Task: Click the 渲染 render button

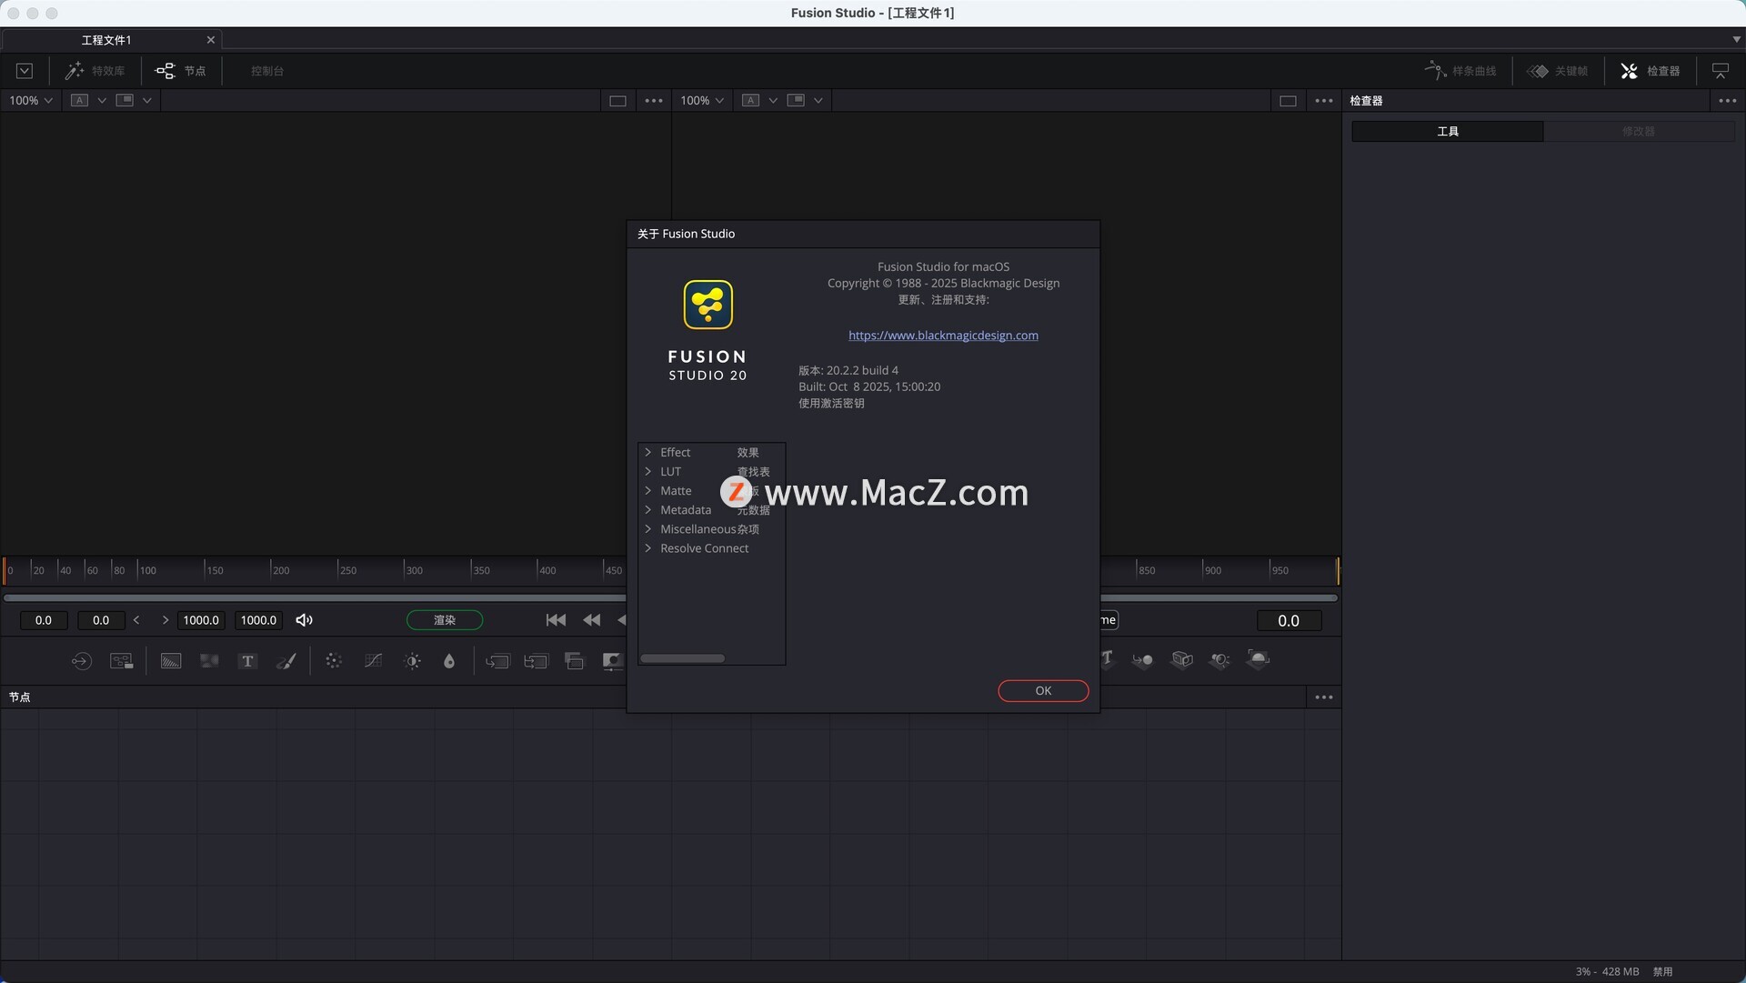Action: point(445,620)
